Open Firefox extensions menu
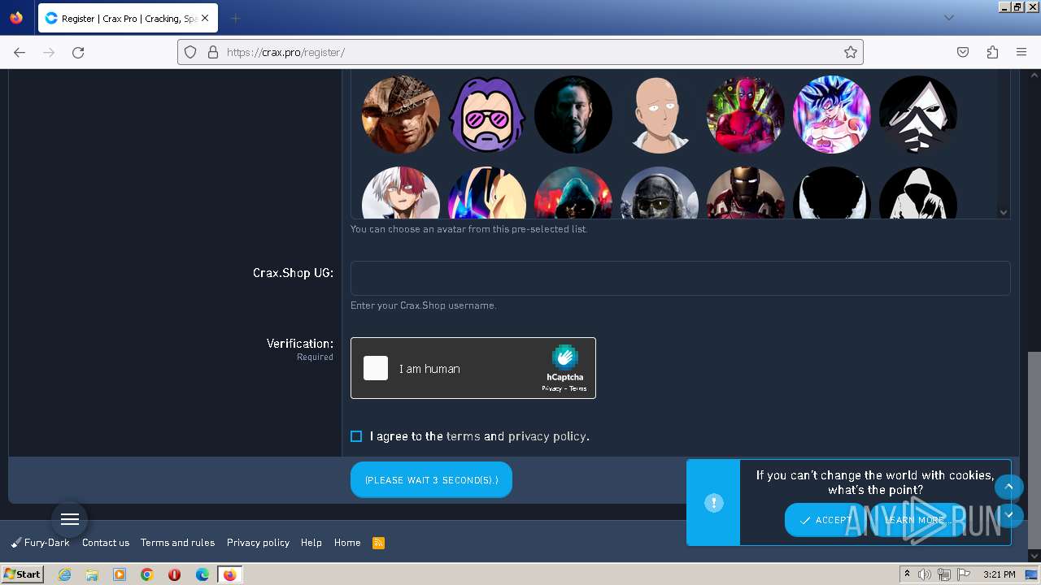1041x585 pixels. (992, 52)
